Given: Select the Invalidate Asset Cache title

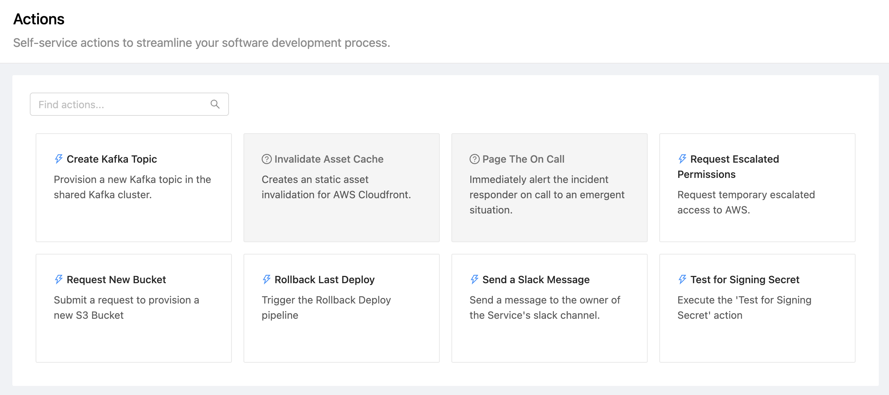Looking at the screenshot, I should pos(329,159).
